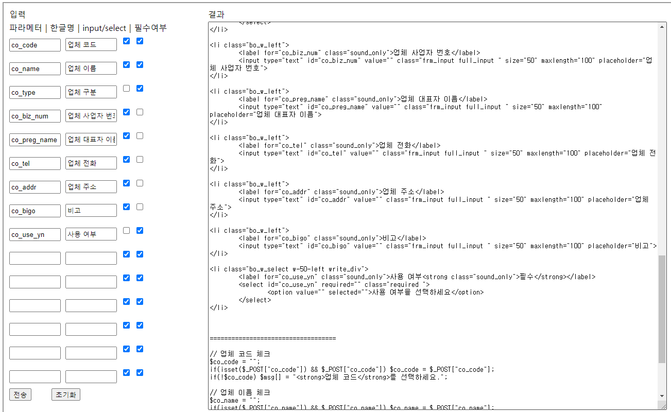Click the 전송 submit button
671x412 pixels.
pos(20,394)
